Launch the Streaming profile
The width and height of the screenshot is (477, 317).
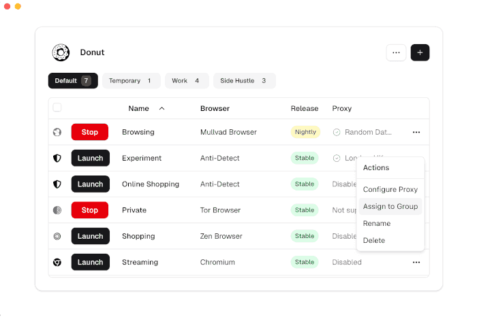click(x=91, y=262)
